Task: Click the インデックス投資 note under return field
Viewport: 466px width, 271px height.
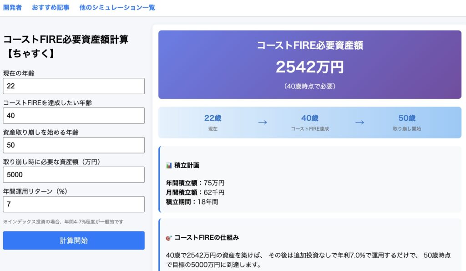Action: 63,222
